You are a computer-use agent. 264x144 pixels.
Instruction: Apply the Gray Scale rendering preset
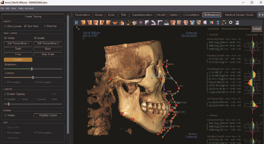(48, 54)
